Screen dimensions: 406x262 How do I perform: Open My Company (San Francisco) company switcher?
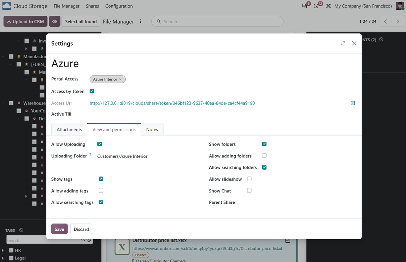(363, 6)
